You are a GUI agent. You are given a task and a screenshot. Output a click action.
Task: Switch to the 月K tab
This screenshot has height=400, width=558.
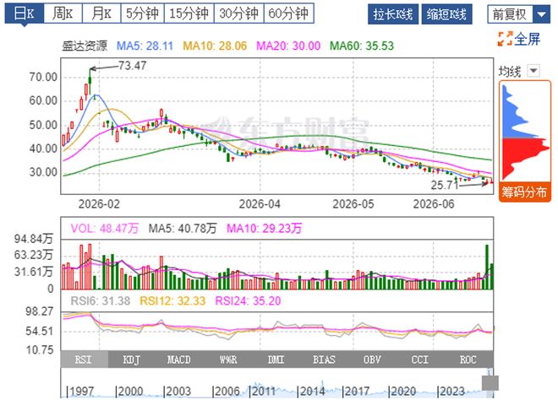pos(101,14)
